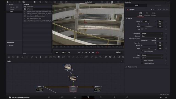The height and width of the screenshot is (99, 176).
Task: Expand the Power Bins Master folder
Action: click(x=8, y=46)
